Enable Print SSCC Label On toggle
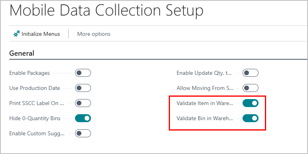The width and height of the screenshot is (308, 154). tap(83, 103)
